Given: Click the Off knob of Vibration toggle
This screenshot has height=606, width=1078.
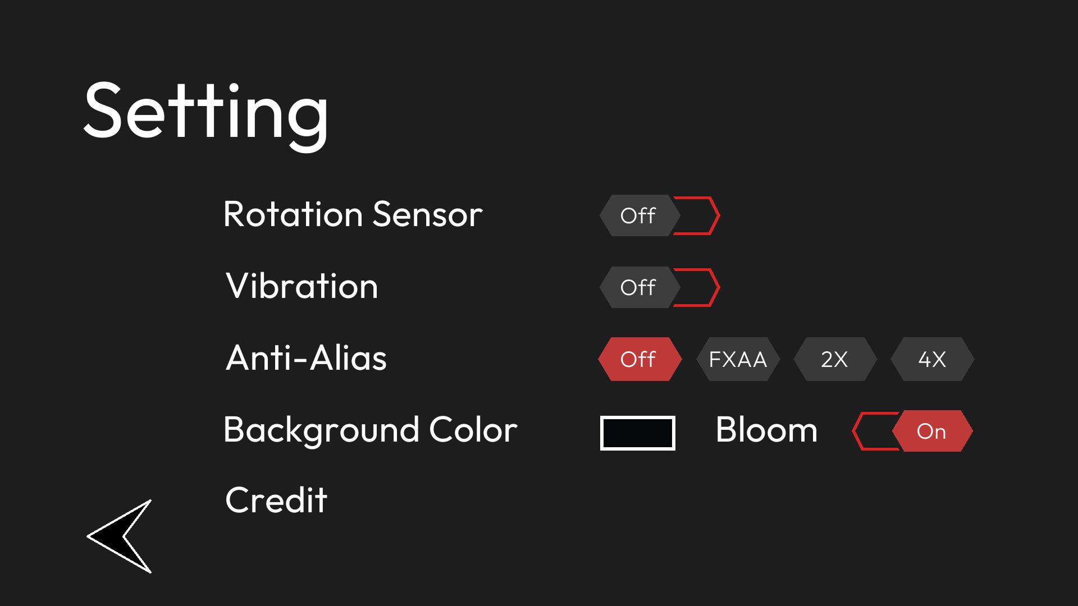Looking at the screenshot, I should point(638,287).
